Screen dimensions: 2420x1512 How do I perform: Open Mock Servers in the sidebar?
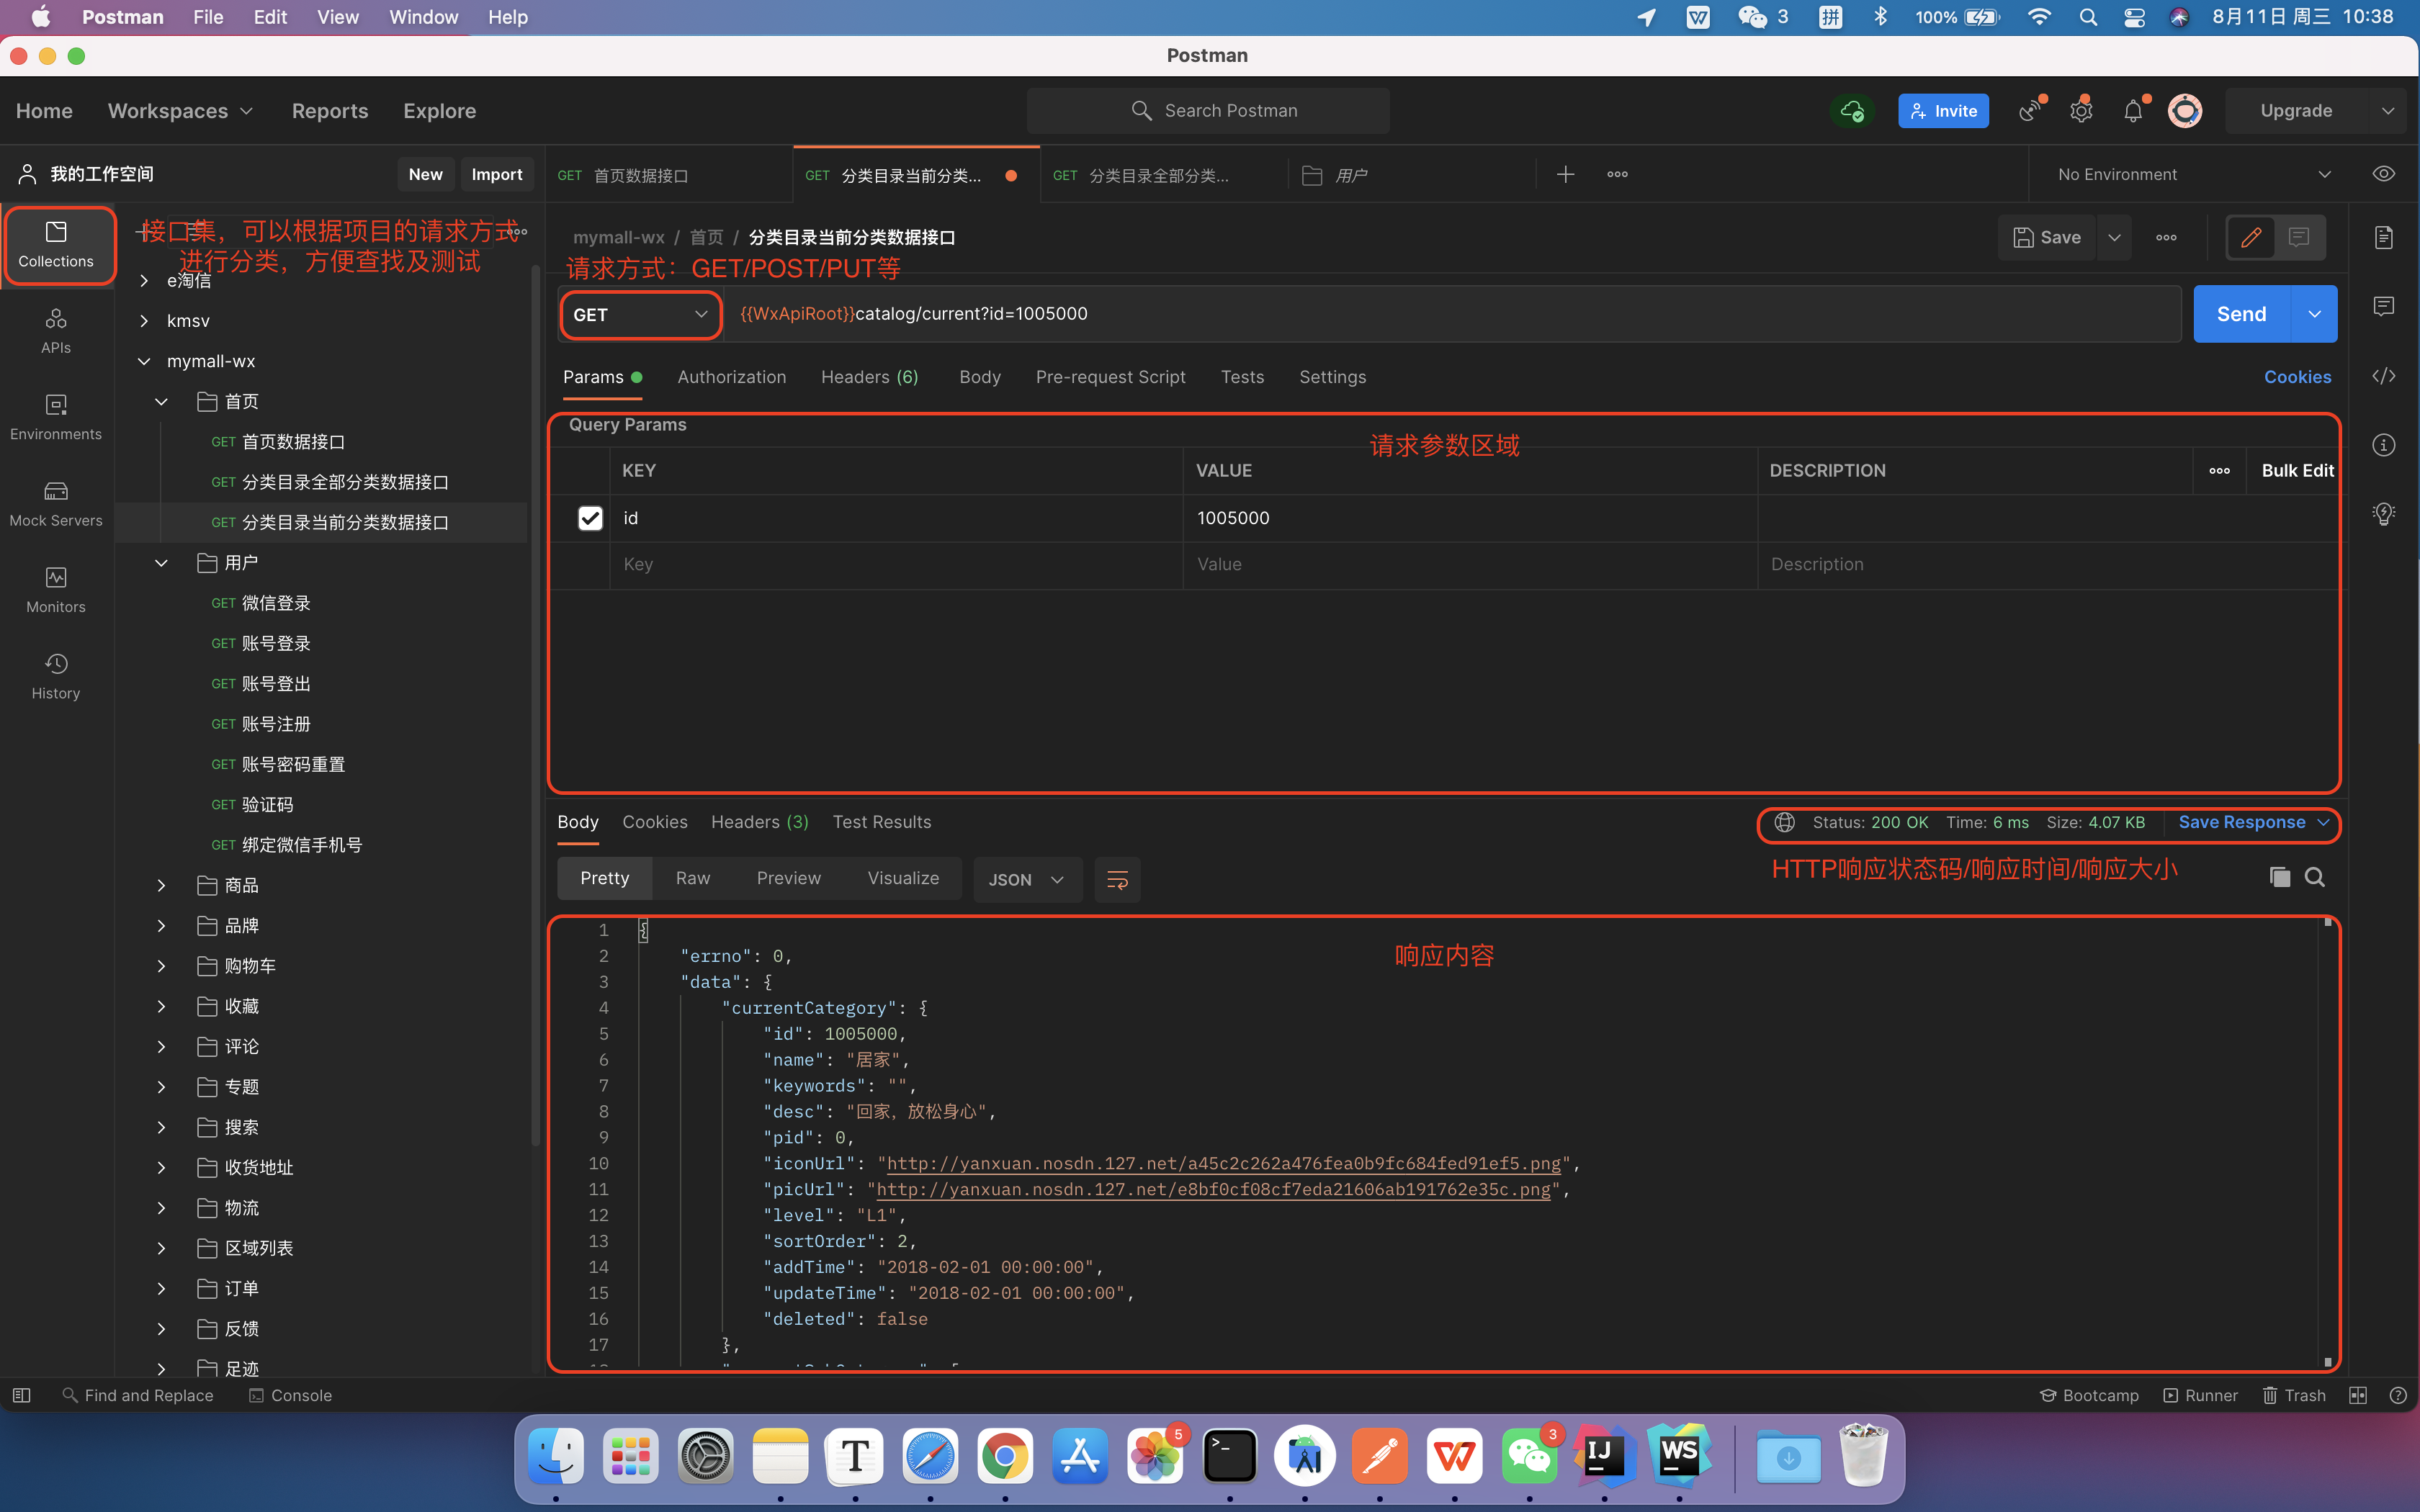(x=56, y=503)
